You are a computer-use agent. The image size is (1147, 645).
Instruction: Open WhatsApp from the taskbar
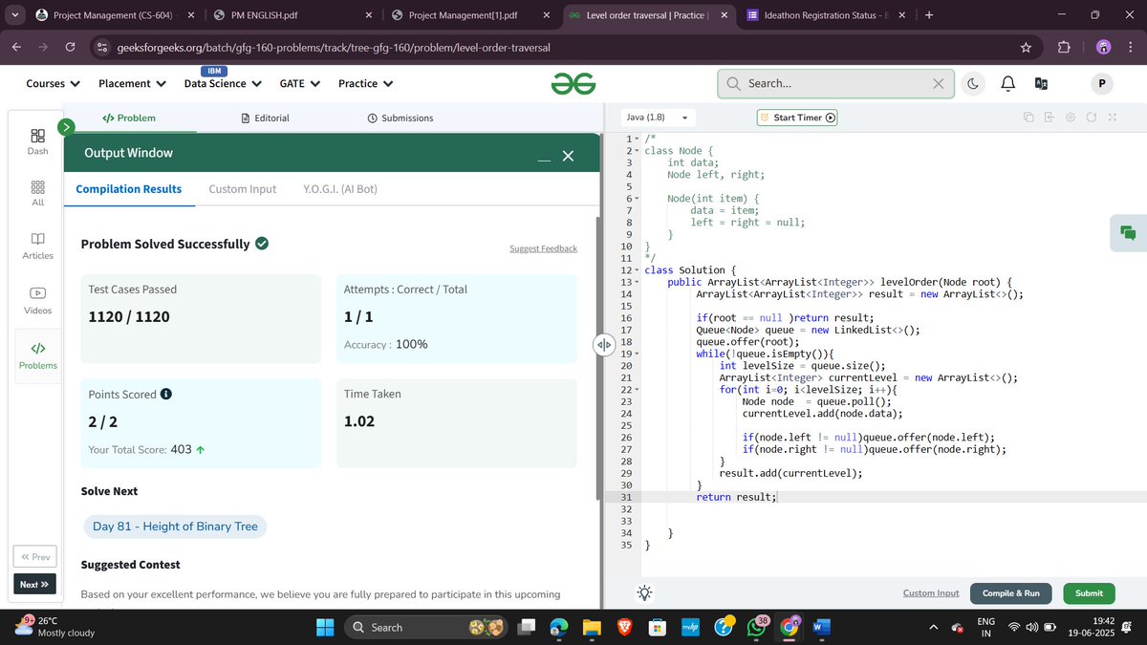(x=758, y=627)
